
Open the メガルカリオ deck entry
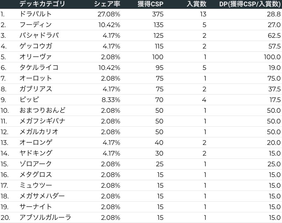pos(39,132)
